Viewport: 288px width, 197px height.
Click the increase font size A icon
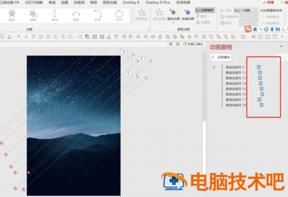19,37
